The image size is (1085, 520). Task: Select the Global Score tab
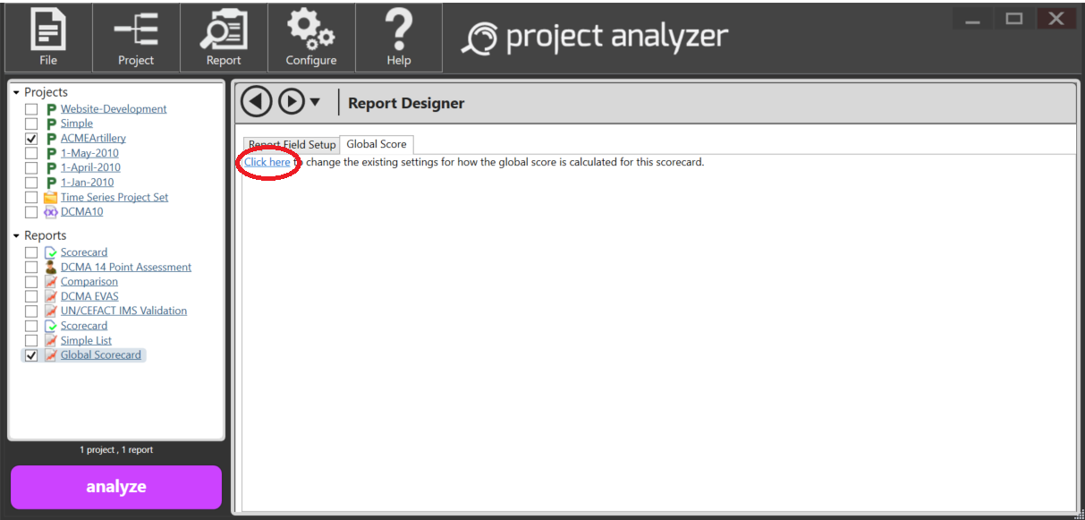[x=377, y=144]
